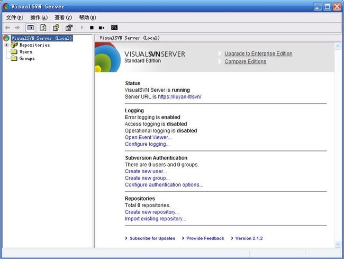
Task: Open the 查看(V) menu
Action: [63, 17]
